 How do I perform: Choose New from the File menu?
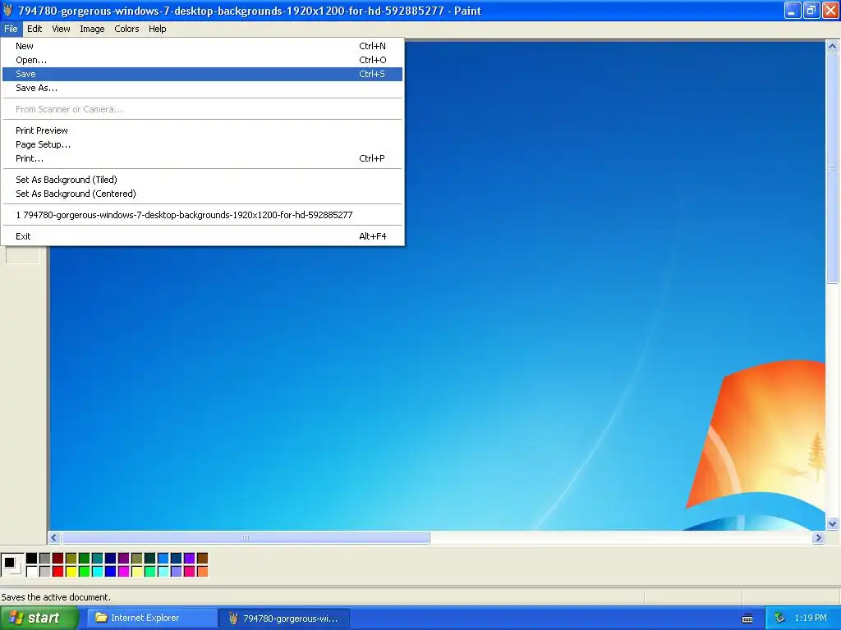pyautogui.click(x=202, y=46)
